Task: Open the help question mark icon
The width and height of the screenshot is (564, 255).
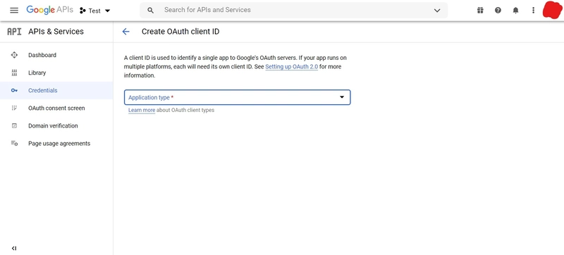Action: (498, 11)
